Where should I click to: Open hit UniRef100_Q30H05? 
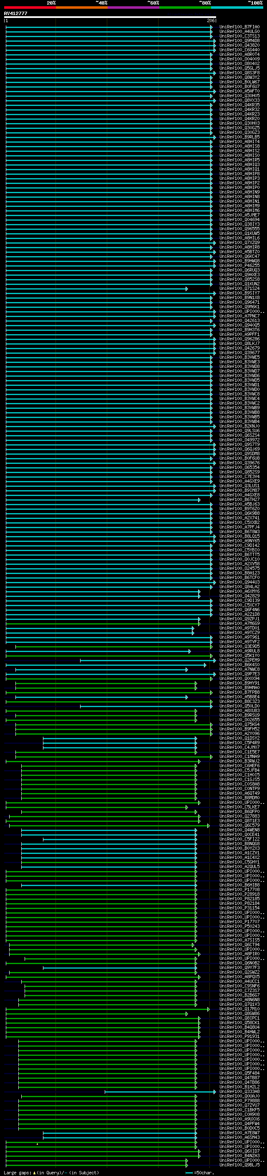point(239,96)
